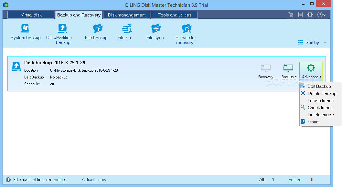Click the disk backup task icon
The width and height of the screenshot is (342, 187).
16,67
